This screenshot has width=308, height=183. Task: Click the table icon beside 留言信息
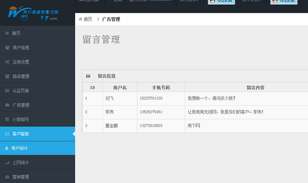coord(88,76)
